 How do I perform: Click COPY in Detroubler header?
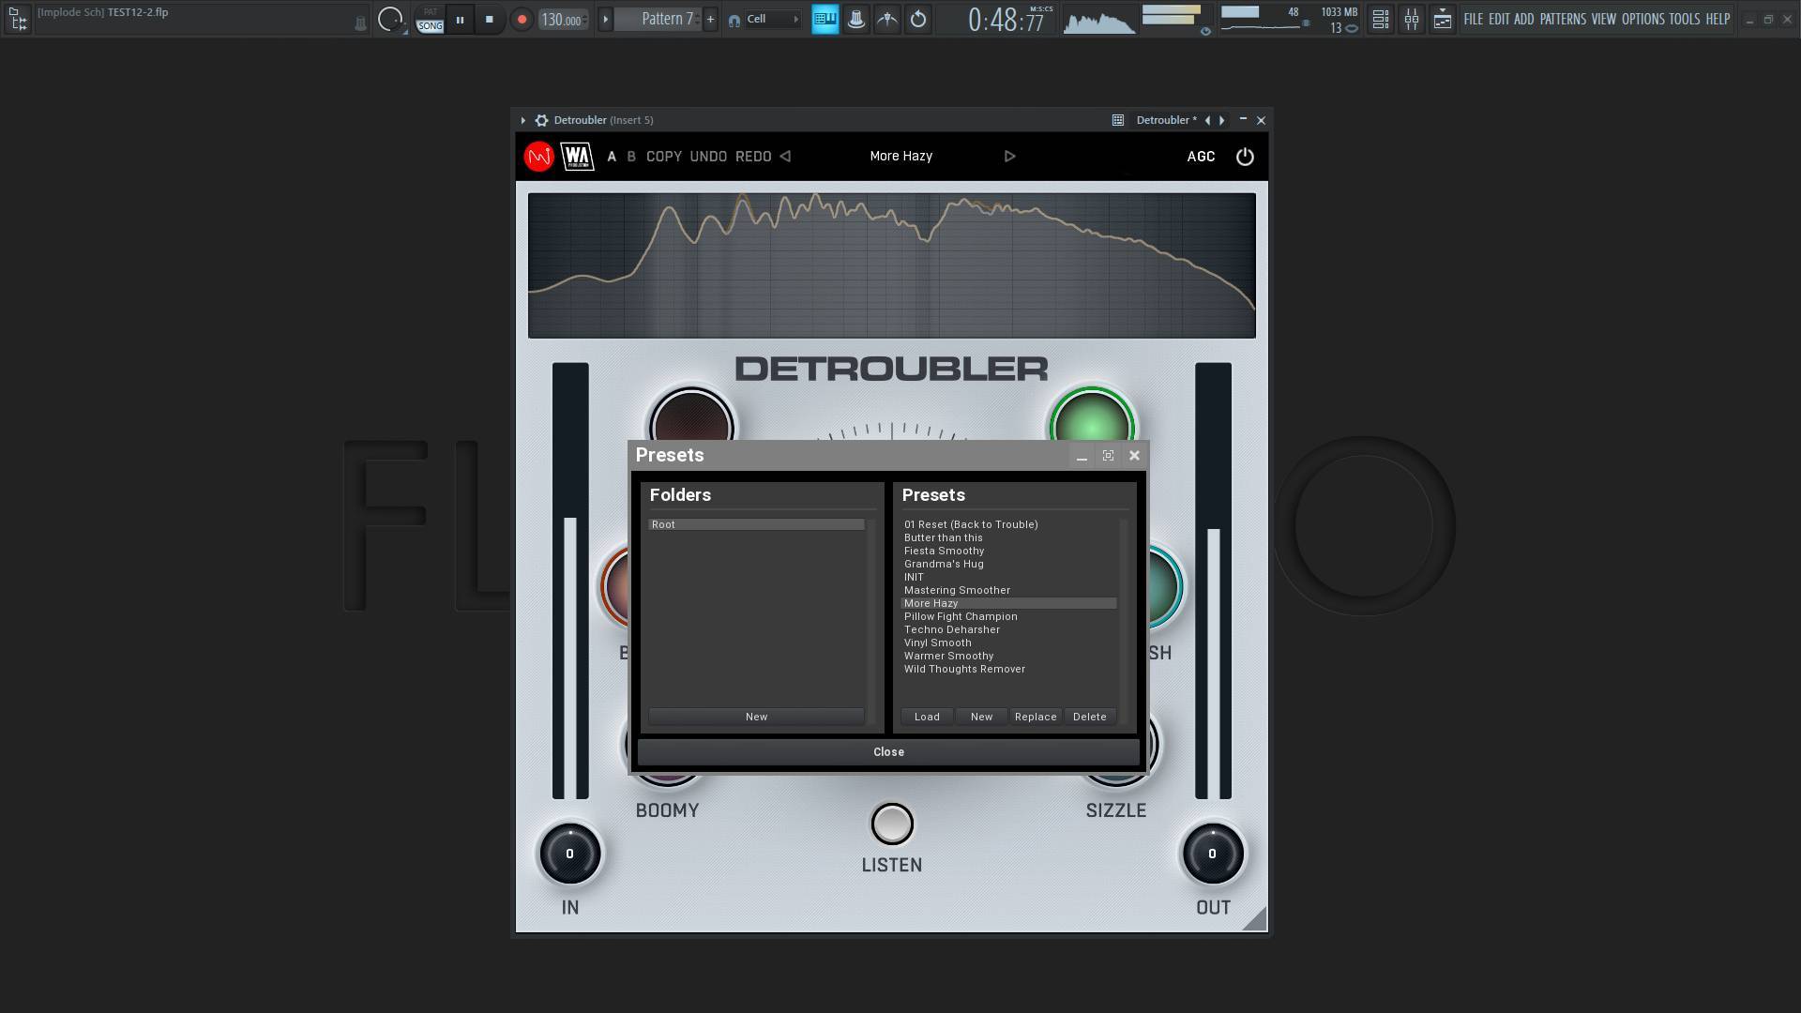click(x=664, y=157)
